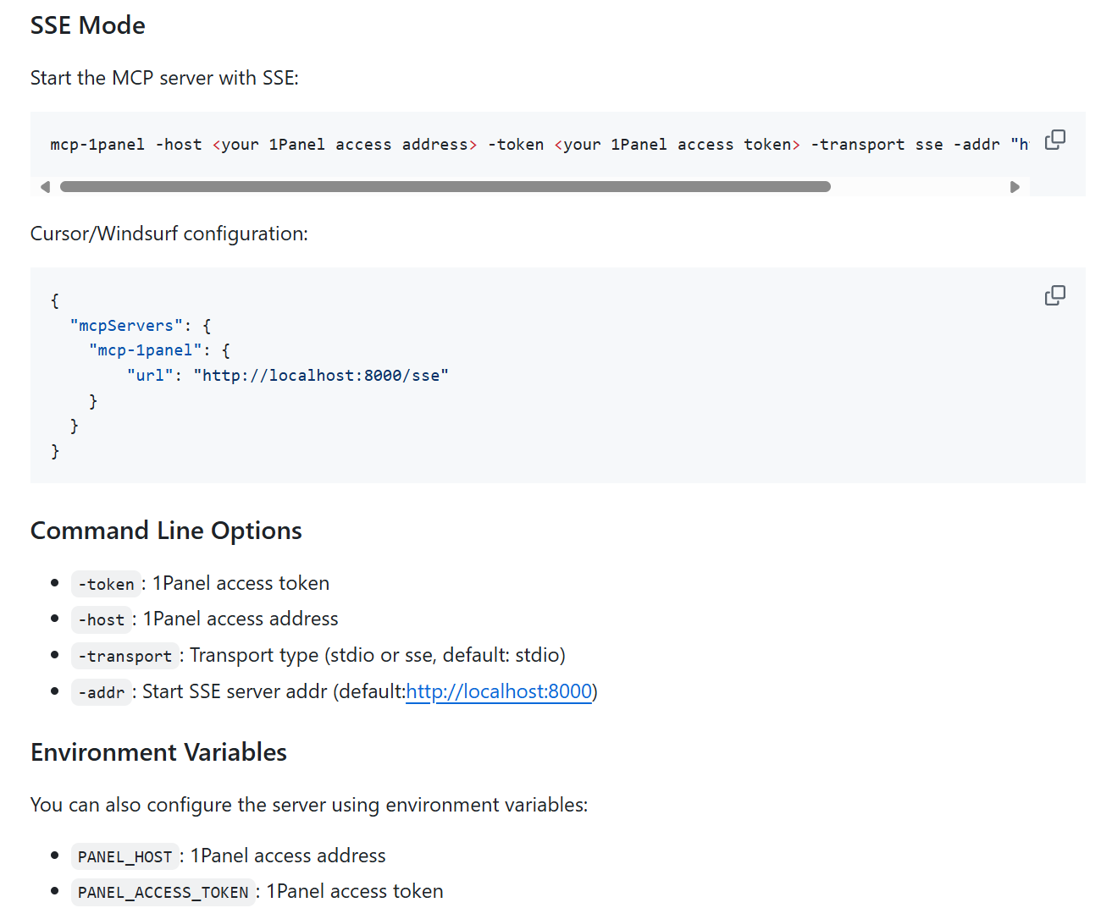Image resolution: width=1112 pixels, height=919 pixels.
Task: Click the "mcp-1panel" key in JSON block
Action: coord(145,350)
